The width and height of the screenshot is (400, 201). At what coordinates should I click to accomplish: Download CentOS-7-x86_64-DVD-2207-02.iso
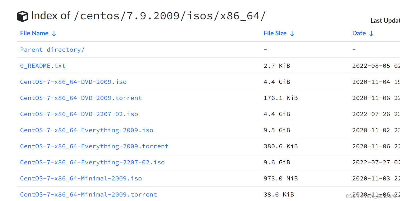tap(79, 114)
